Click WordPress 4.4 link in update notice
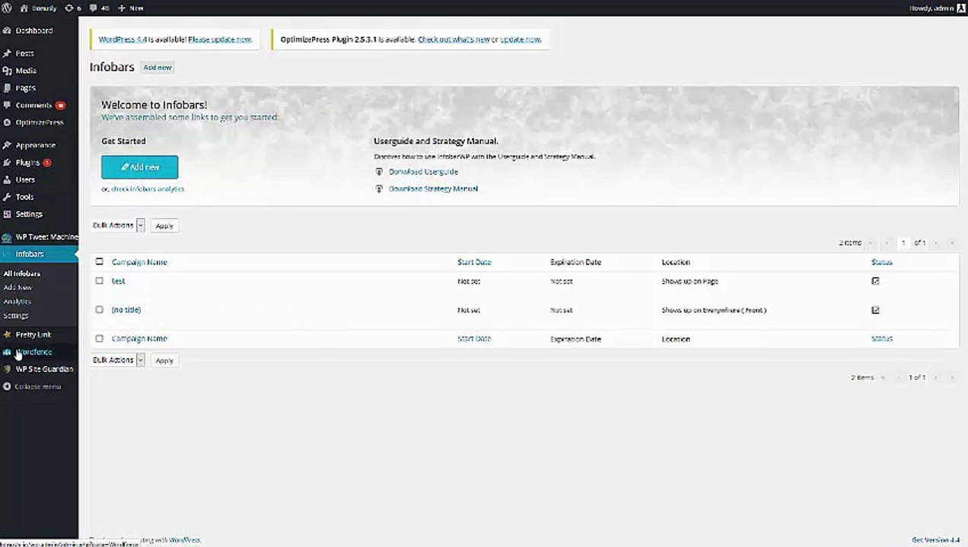The width and height of the screenshot is (968, 547). click(122, 39)
